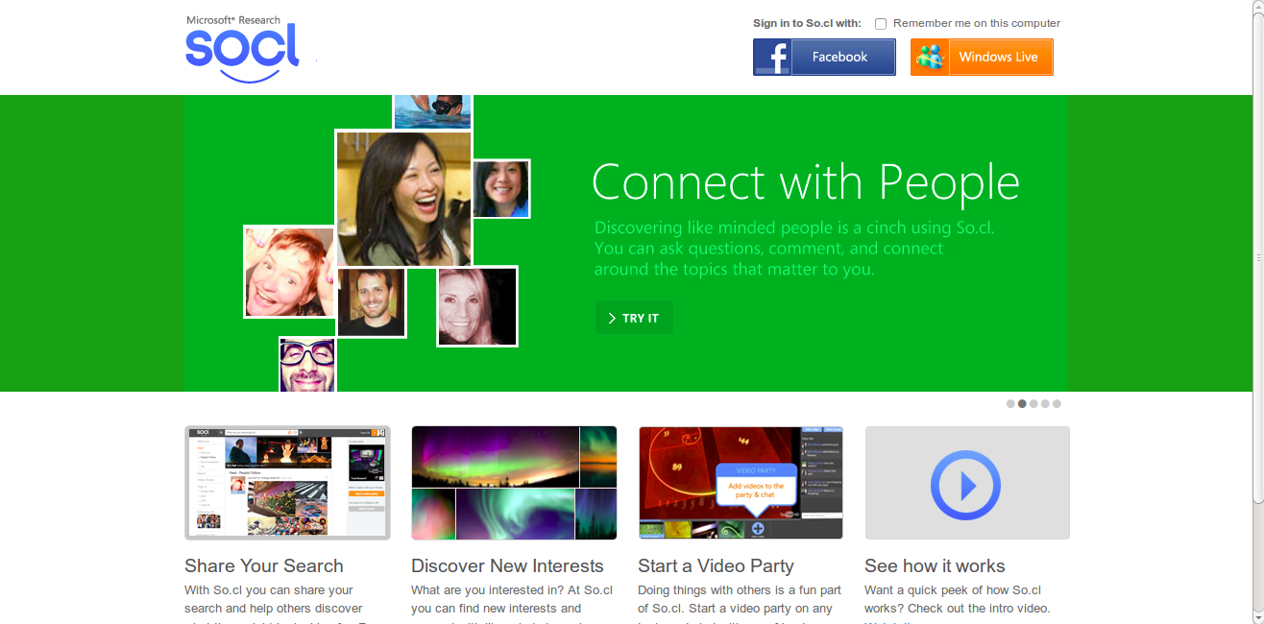Enable Remember me on this computer
The width and height of the screenshot is (1264, 624).
pyautogui.click(x=881, y=24)
